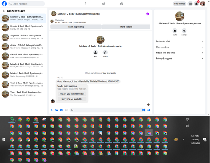Open Brandy's apartment conversation
Viewport: 210px width, 163px height.
click(x=23, y=28)
